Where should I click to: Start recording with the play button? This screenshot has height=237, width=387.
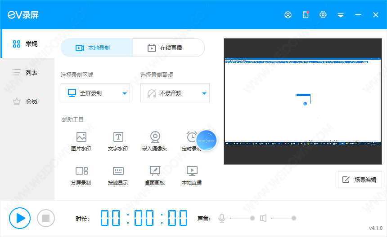[20, 218]
